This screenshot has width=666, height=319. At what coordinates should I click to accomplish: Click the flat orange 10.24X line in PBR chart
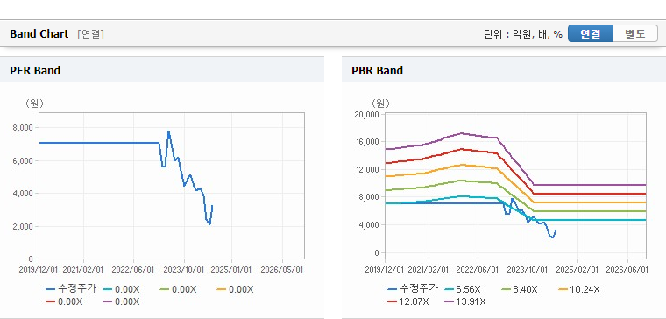pos(591,202)
